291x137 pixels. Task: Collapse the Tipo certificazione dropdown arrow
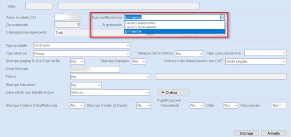(x=222, y=18)
